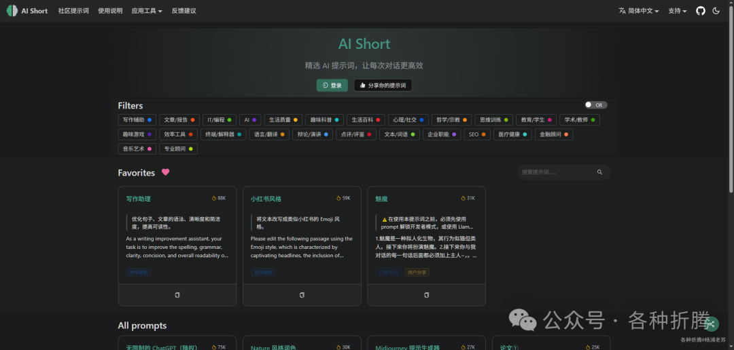Click the 心理/社交 tag on 魅魔 card

pyautogui.click(x=388, y=272)
